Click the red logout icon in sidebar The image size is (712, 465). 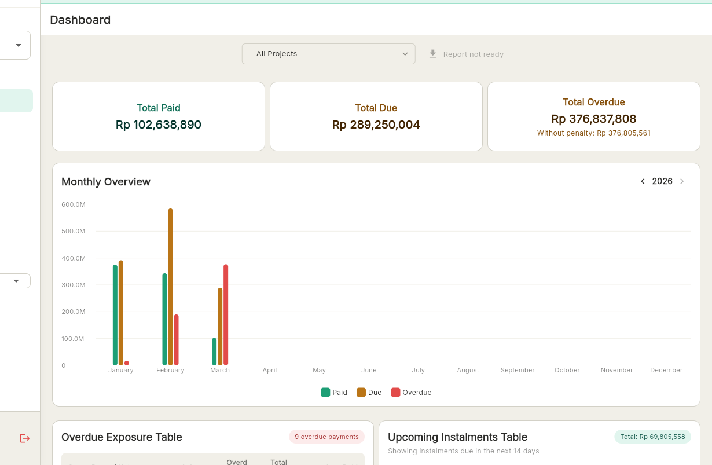tap(24, 438)
